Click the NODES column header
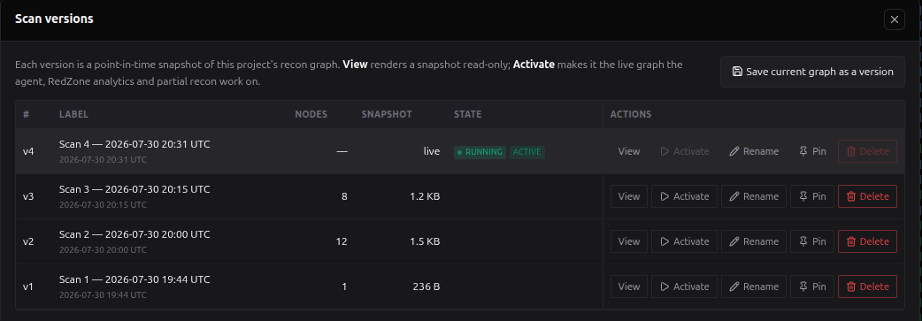Image resolution: width=922 pixels, height=321 pixels. pyautogui.click(x=311, y=115)
